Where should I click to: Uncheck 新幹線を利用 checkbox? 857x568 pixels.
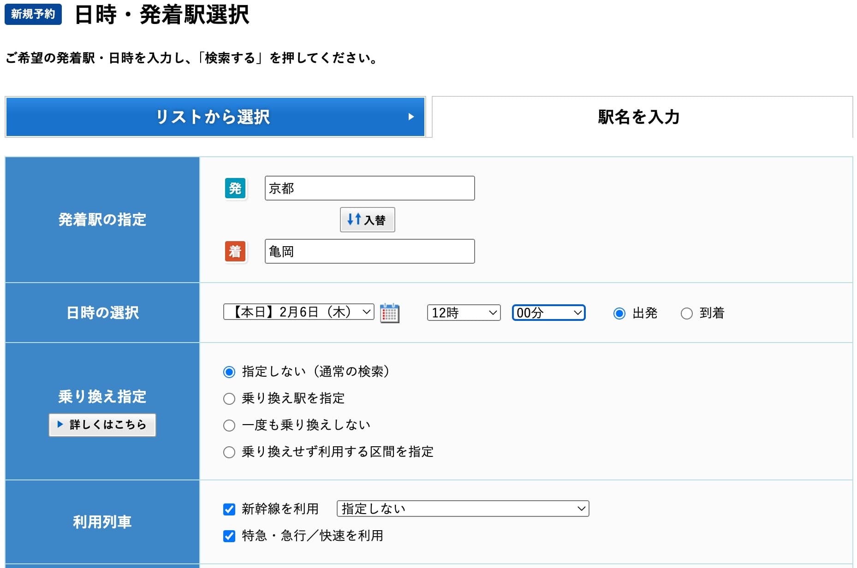point(229,509)
